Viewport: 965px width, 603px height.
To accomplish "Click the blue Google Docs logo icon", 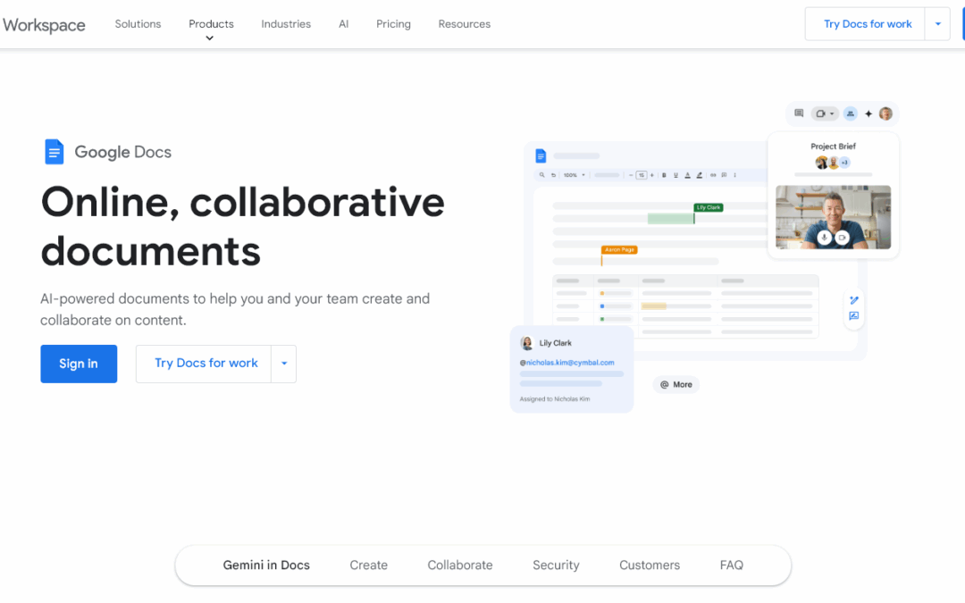I will click(55, 151).
